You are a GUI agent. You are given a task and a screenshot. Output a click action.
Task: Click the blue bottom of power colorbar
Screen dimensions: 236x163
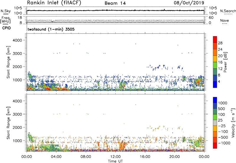(x=215, y=84)
